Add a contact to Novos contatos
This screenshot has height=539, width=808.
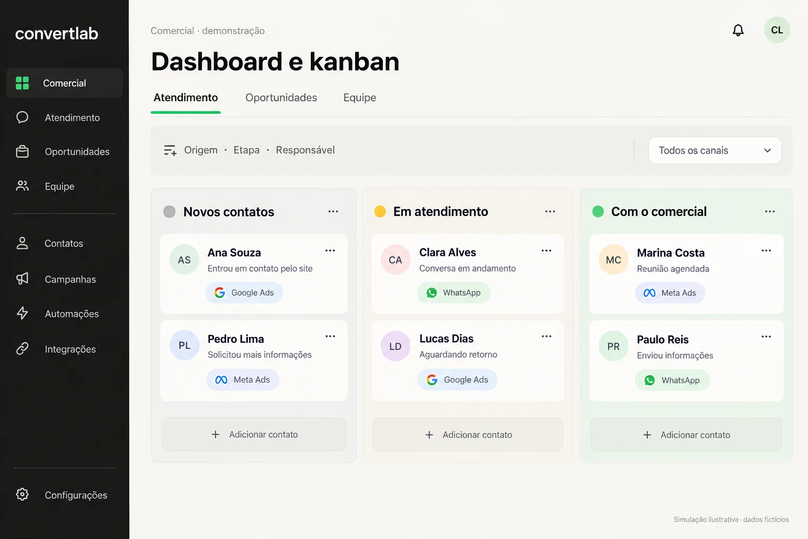(254, 434)
